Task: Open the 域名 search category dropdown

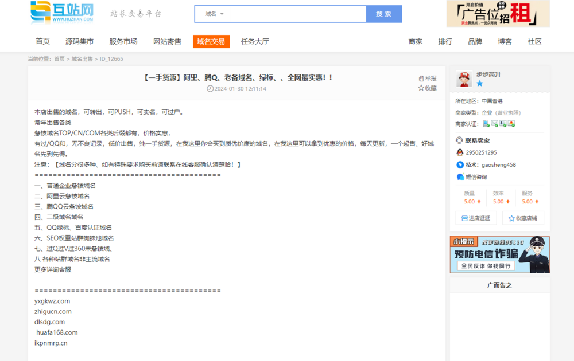Action: coord(214,14)
